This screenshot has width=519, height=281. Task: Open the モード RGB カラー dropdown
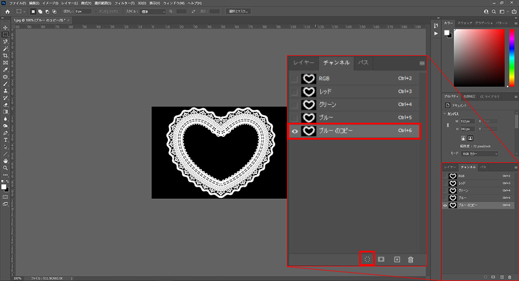(479, 154)
